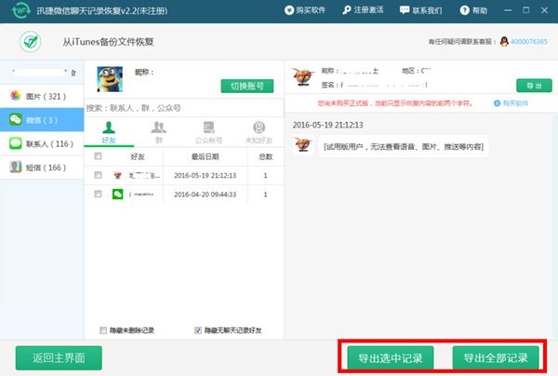Screen dimensions: 558x376
Task: Click 导出选中记录 button
Action: tap(391, 357)
